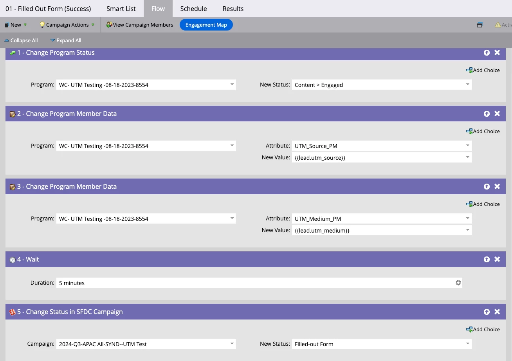This screenshot has height=361, width=512.
Task: Click View Campaign Members
Action: click(x=139, y=25)
